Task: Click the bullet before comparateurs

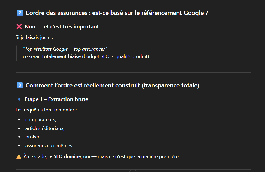Action: pyautogui.click(x=19, y=120)
